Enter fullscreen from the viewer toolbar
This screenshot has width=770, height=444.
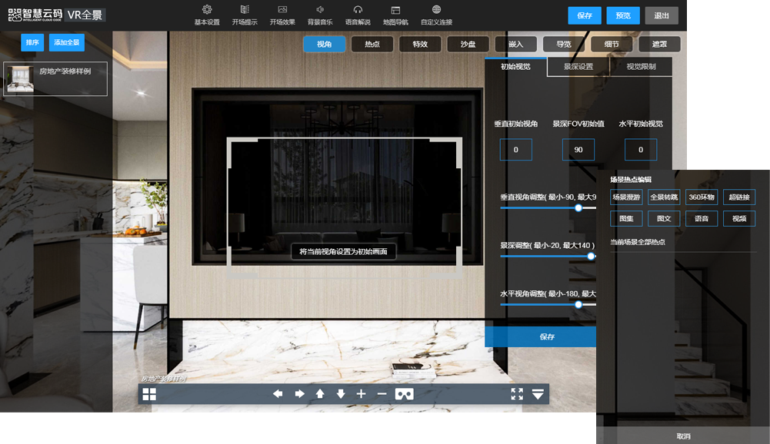click(517, 394)
